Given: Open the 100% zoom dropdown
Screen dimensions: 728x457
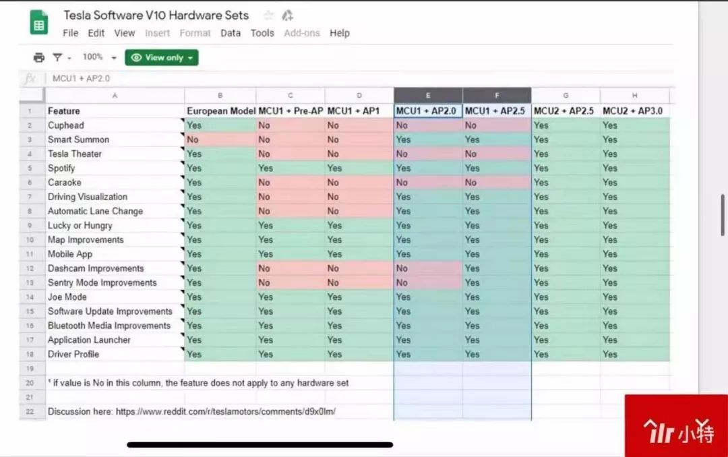Looking at the screenshot, I should coord(99,58).
